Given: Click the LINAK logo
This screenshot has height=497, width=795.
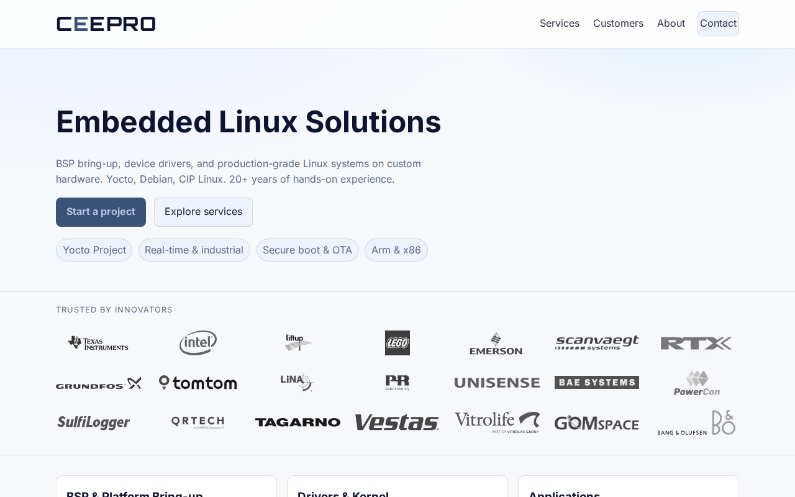Looking at the screenshot, I should pyautogui.click(x=298, y=383).
